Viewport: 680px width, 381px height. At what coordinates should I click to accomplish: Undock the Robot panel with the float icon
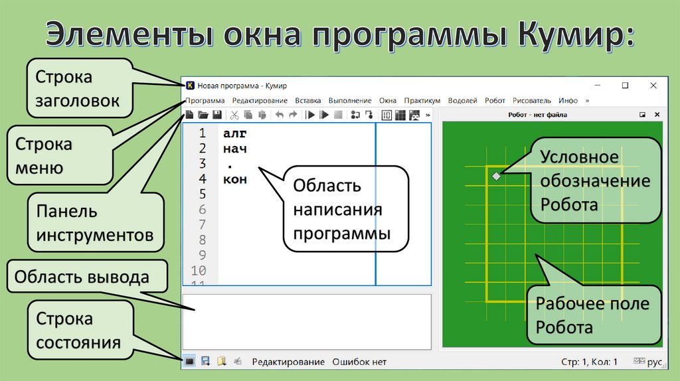(x=642, y=115)
